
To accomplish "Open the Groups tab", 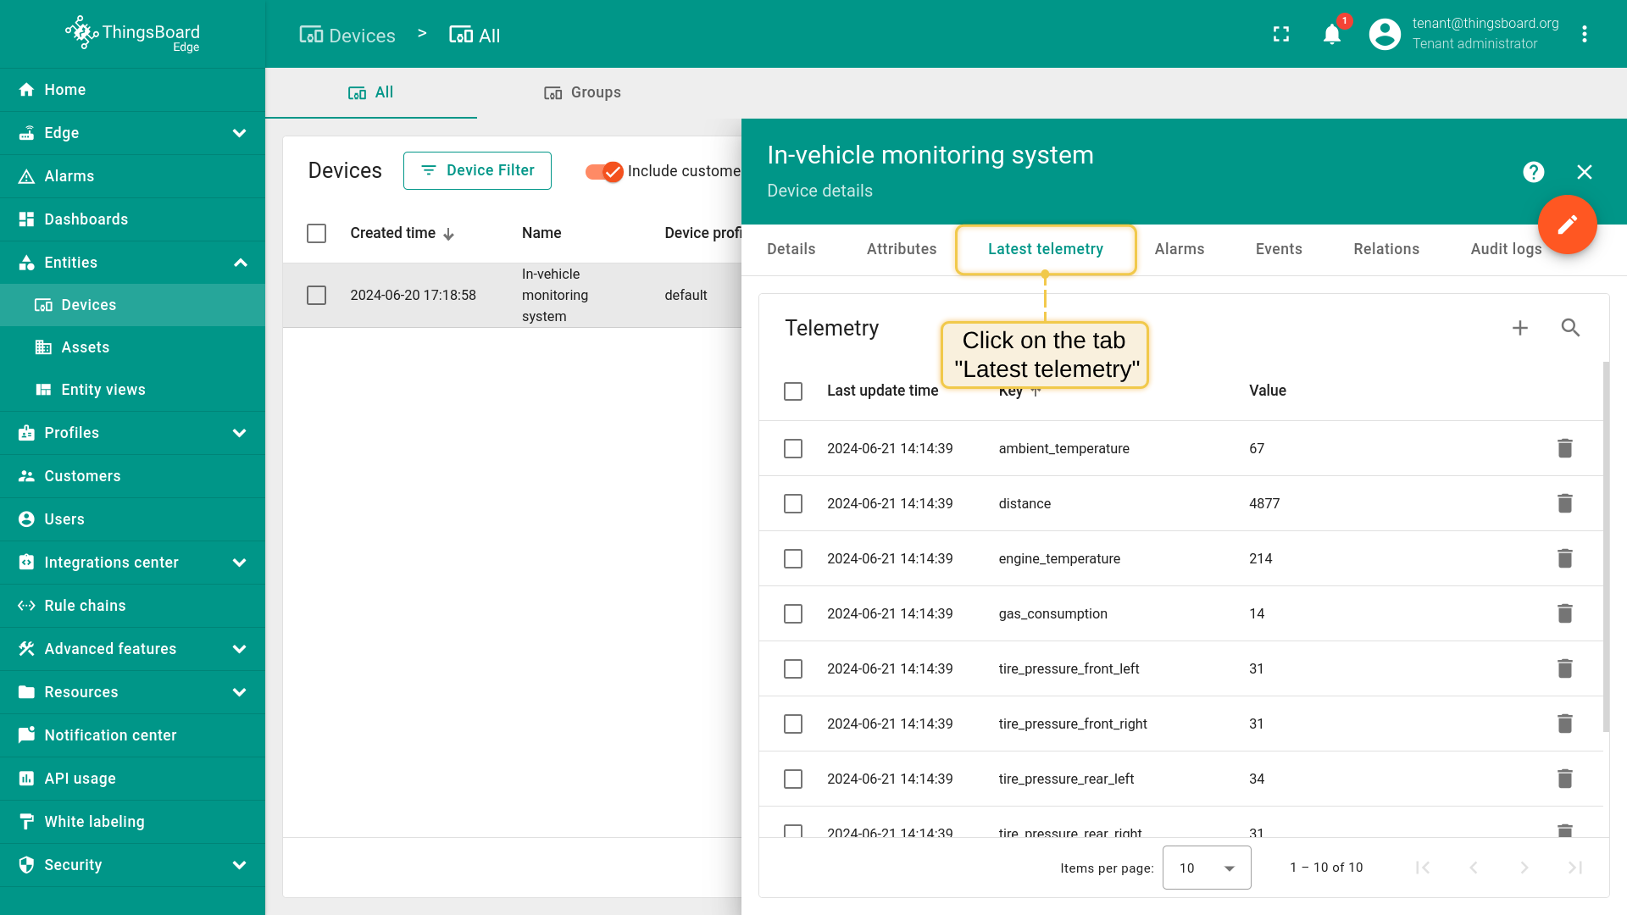I will [582, 92].
